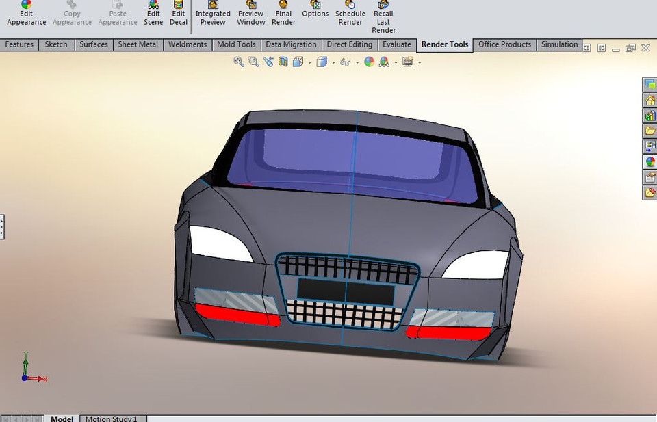The width and height of the screenshot is (657, 422).
Task: Open the Mold Tools tab
Action: [x=236, y=44]
